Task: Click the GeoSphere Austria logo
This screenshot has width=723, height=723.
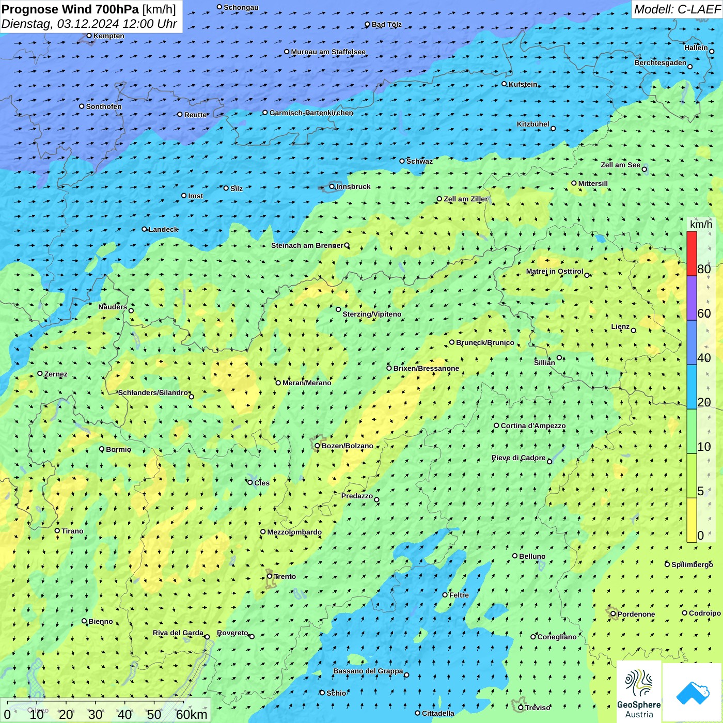Action: tap(639, 692)
